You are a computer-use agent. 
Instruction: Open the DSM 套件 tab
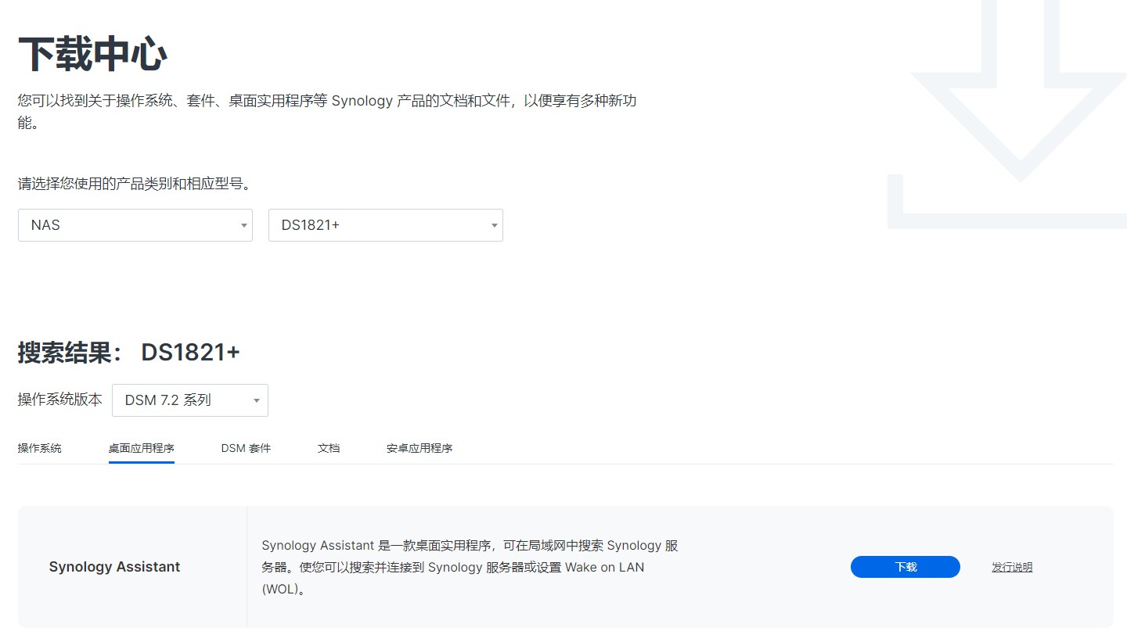coord(246,448)
